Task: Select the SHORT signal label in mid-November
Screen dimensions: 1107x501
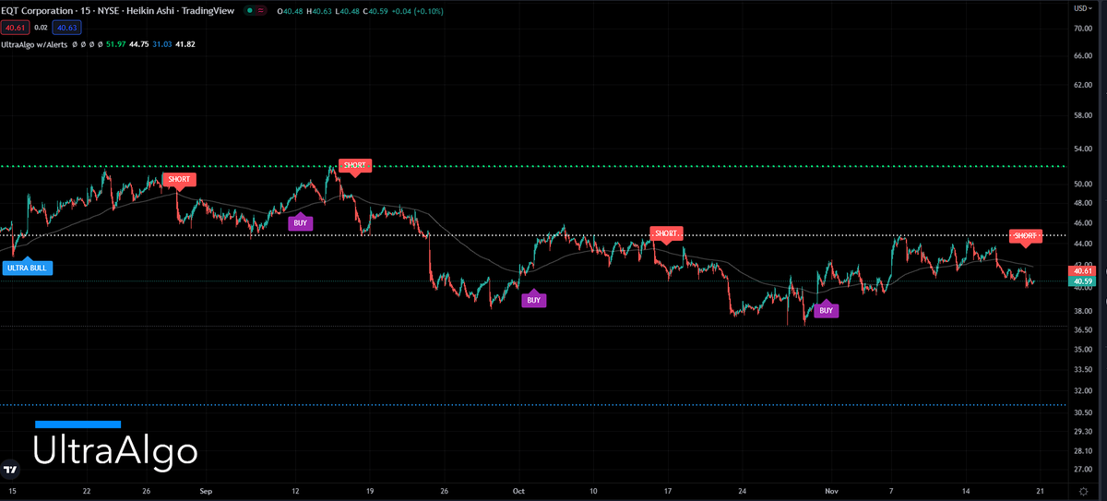Action: (1025, 236)
